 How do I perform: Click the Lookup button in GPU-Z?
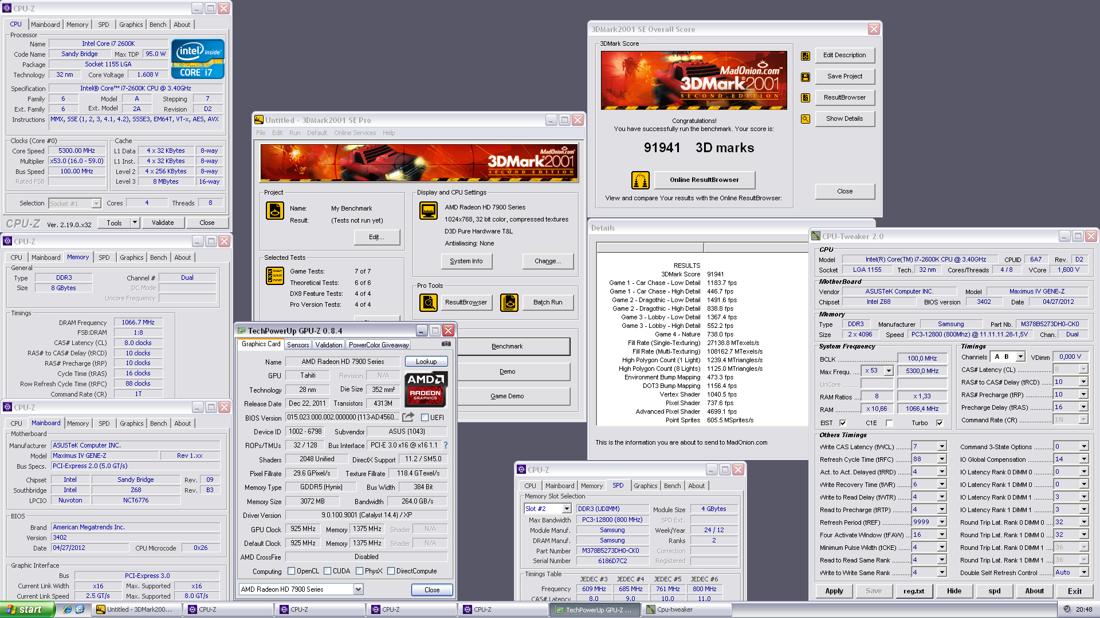coord(426,362)
